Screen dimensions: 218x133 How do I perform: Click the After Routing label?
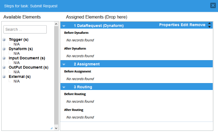74,110
